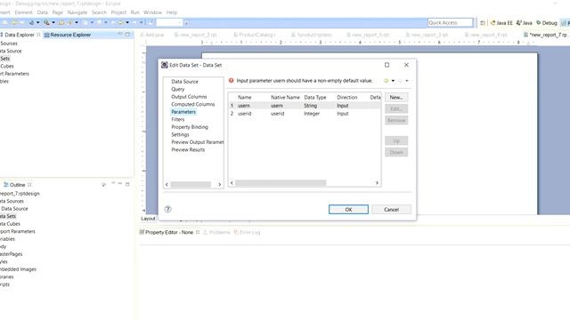Click the Open Perspective icon
The width and height of the screenshot is (570, 320).
click(483, 23)
